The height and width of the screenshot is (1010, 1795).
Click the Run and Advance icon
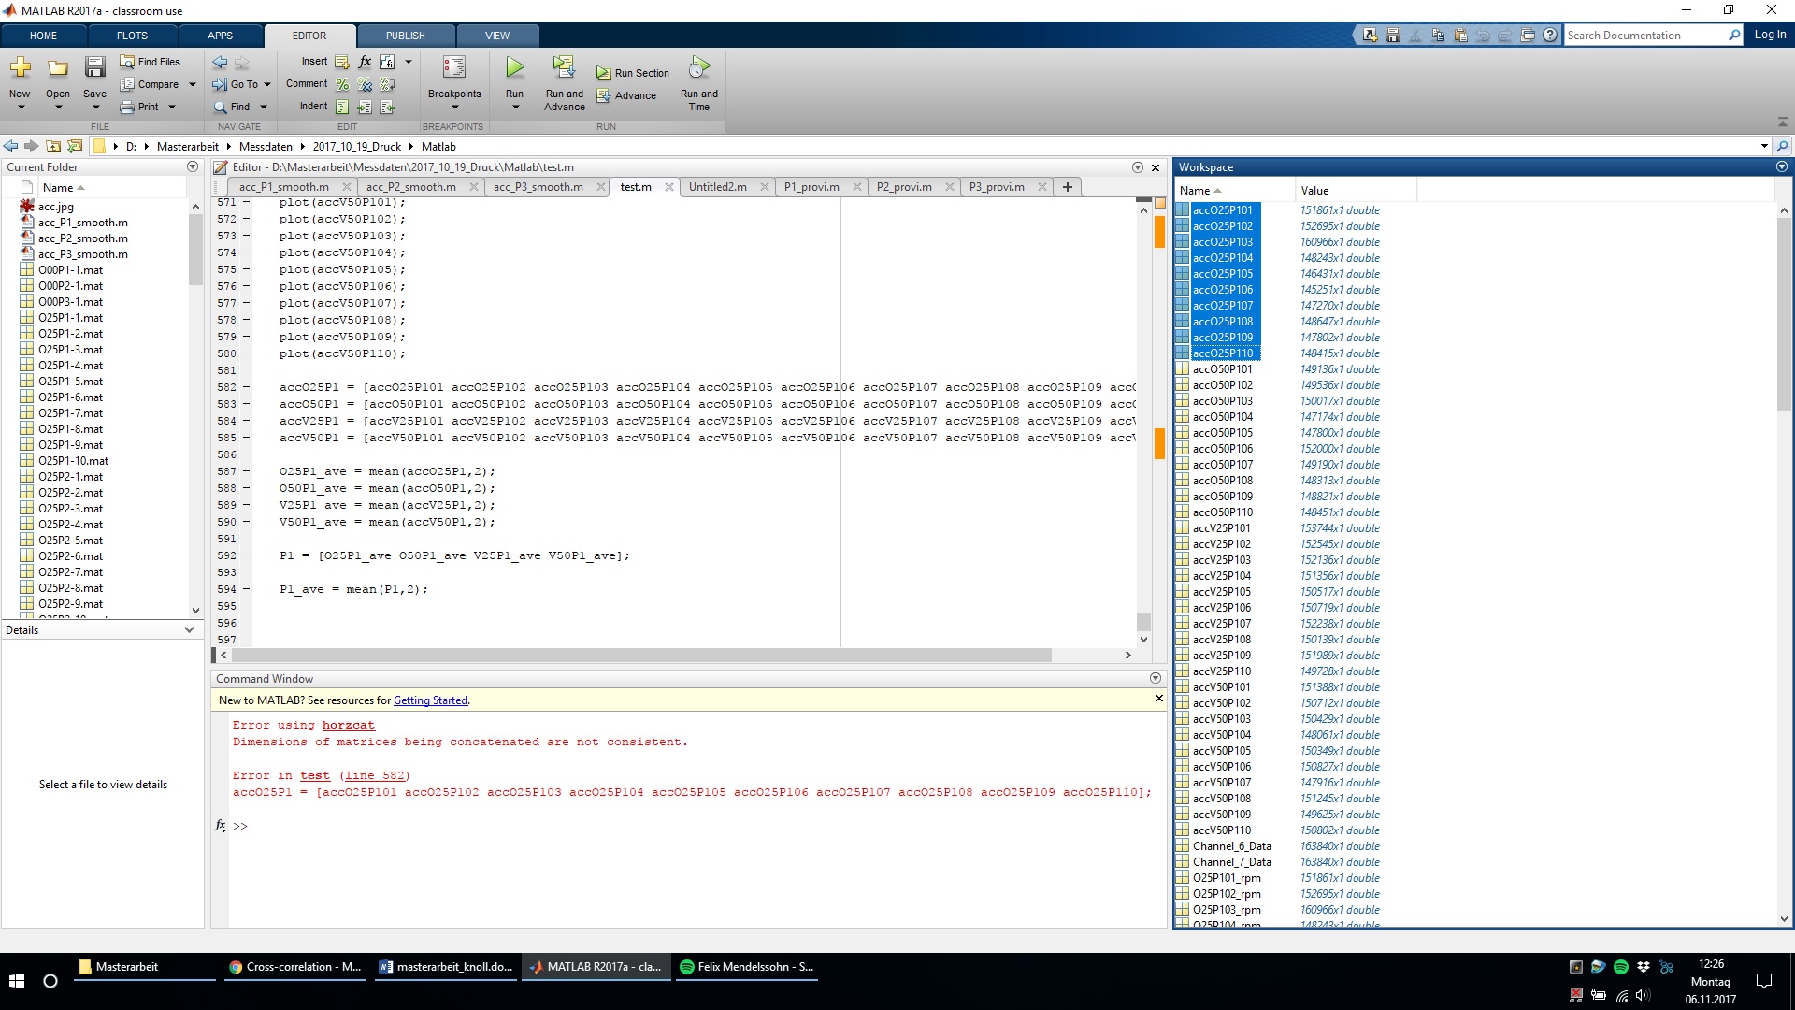pos(564,68)
